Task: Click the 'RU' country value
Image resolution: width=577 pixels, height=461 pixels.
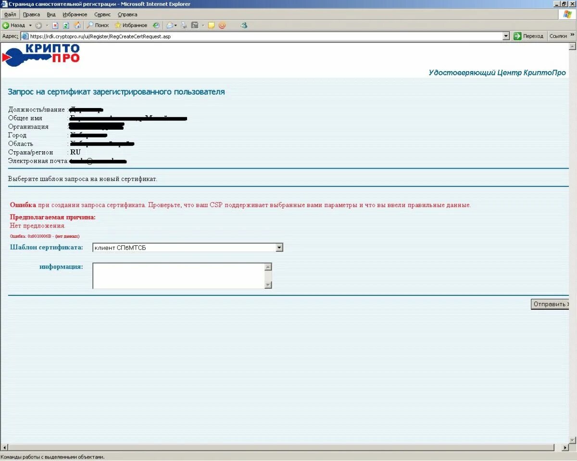Action: (x=75, y=152)
